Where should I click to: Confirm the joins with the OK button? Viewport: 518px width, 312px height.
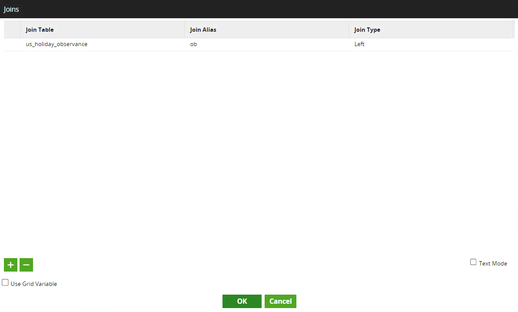[242, 301]
